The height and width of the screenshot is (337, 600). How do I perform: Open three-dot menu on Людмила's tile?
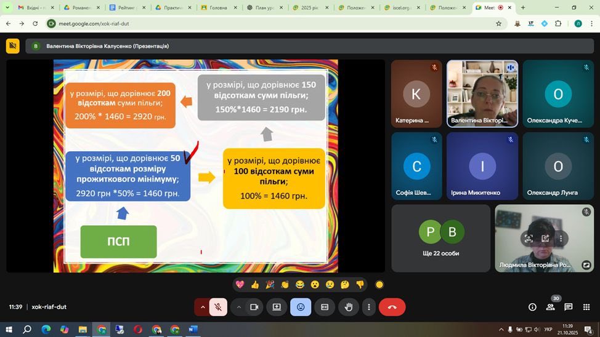pyautogui.click(x=561, y=239)
